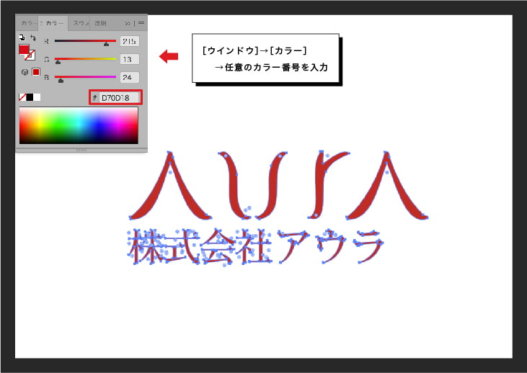Switch to the スウォッチ tab
Image resolution: width=527 pixels, height=373 pixels.
click(81, 23)
